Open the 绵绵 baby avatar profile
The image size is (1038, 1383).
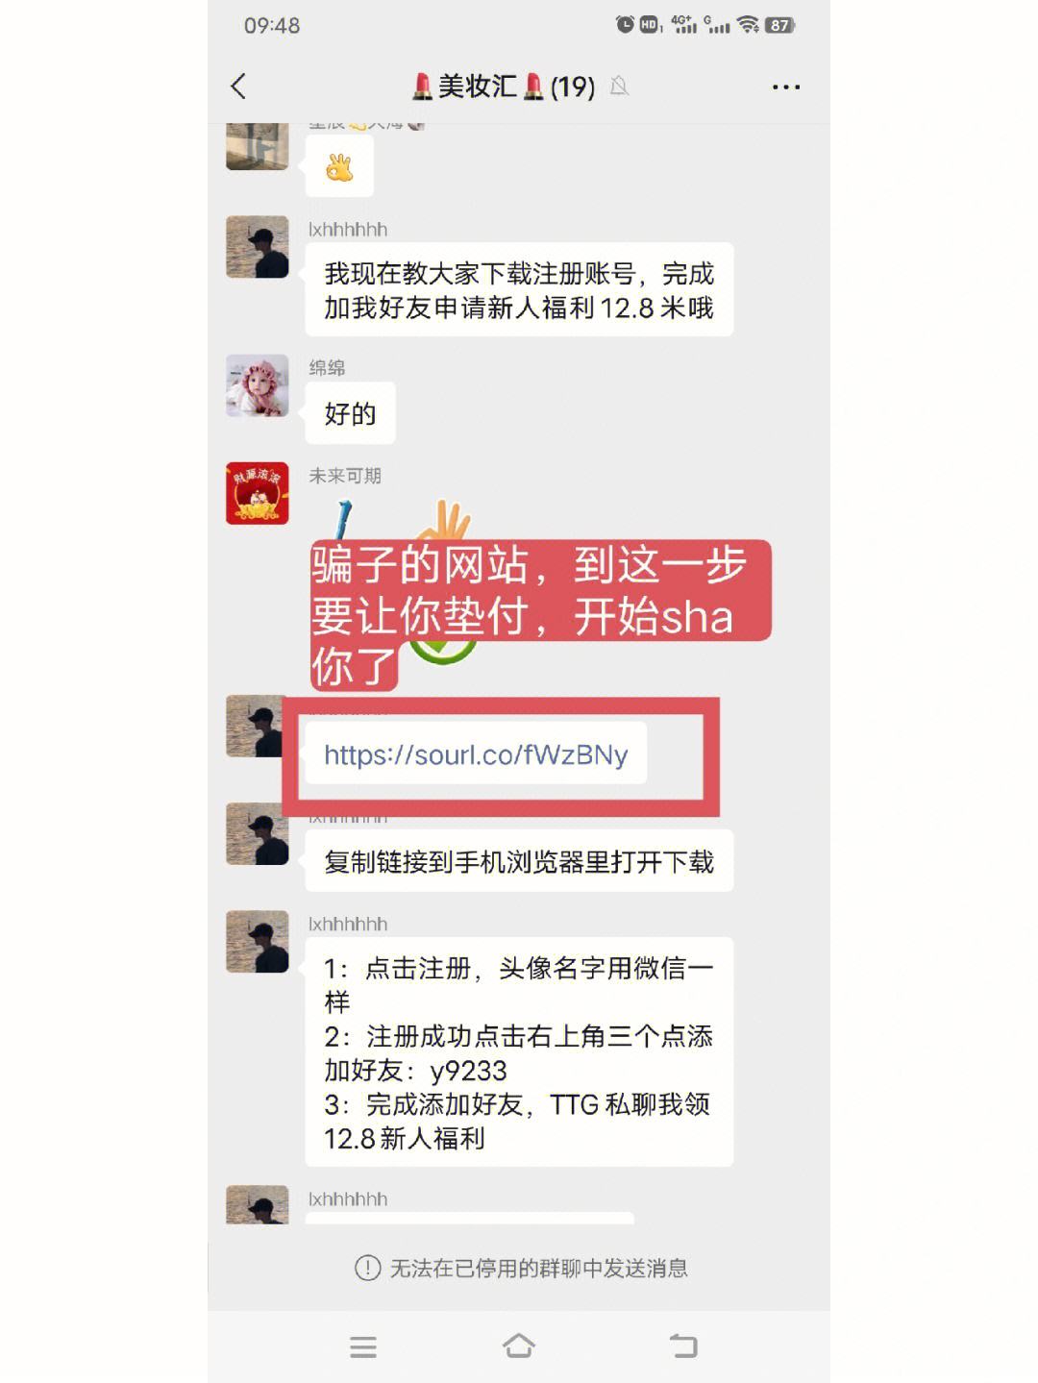258,385
